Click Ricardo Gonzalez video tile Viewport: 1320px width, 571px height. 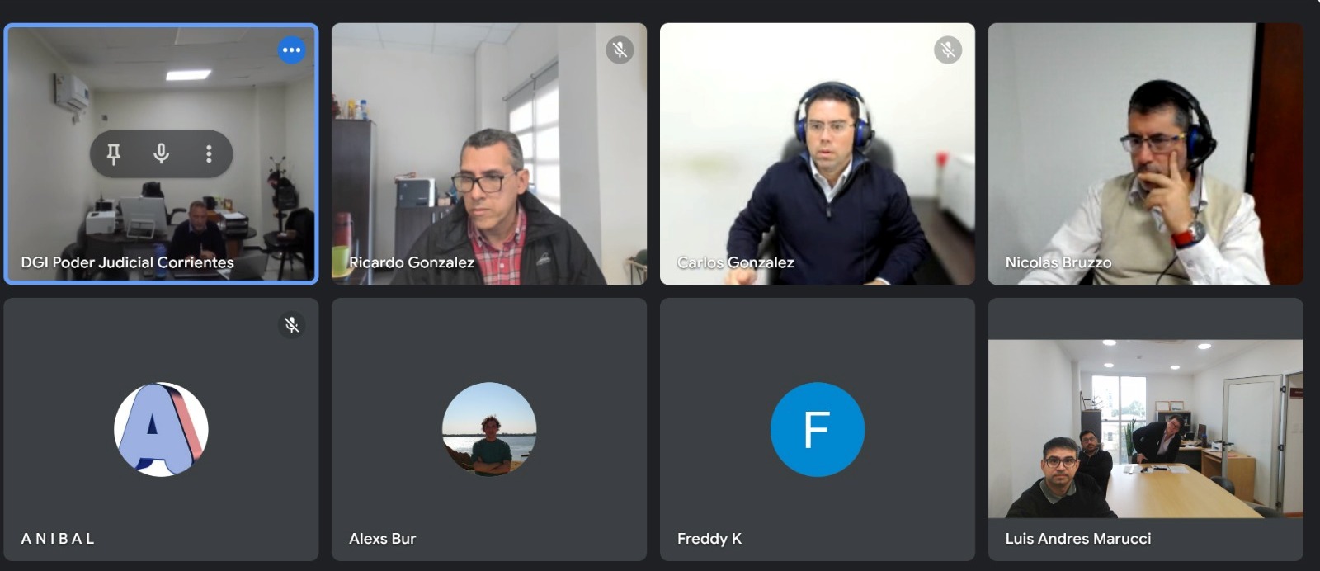click(489, 153)
